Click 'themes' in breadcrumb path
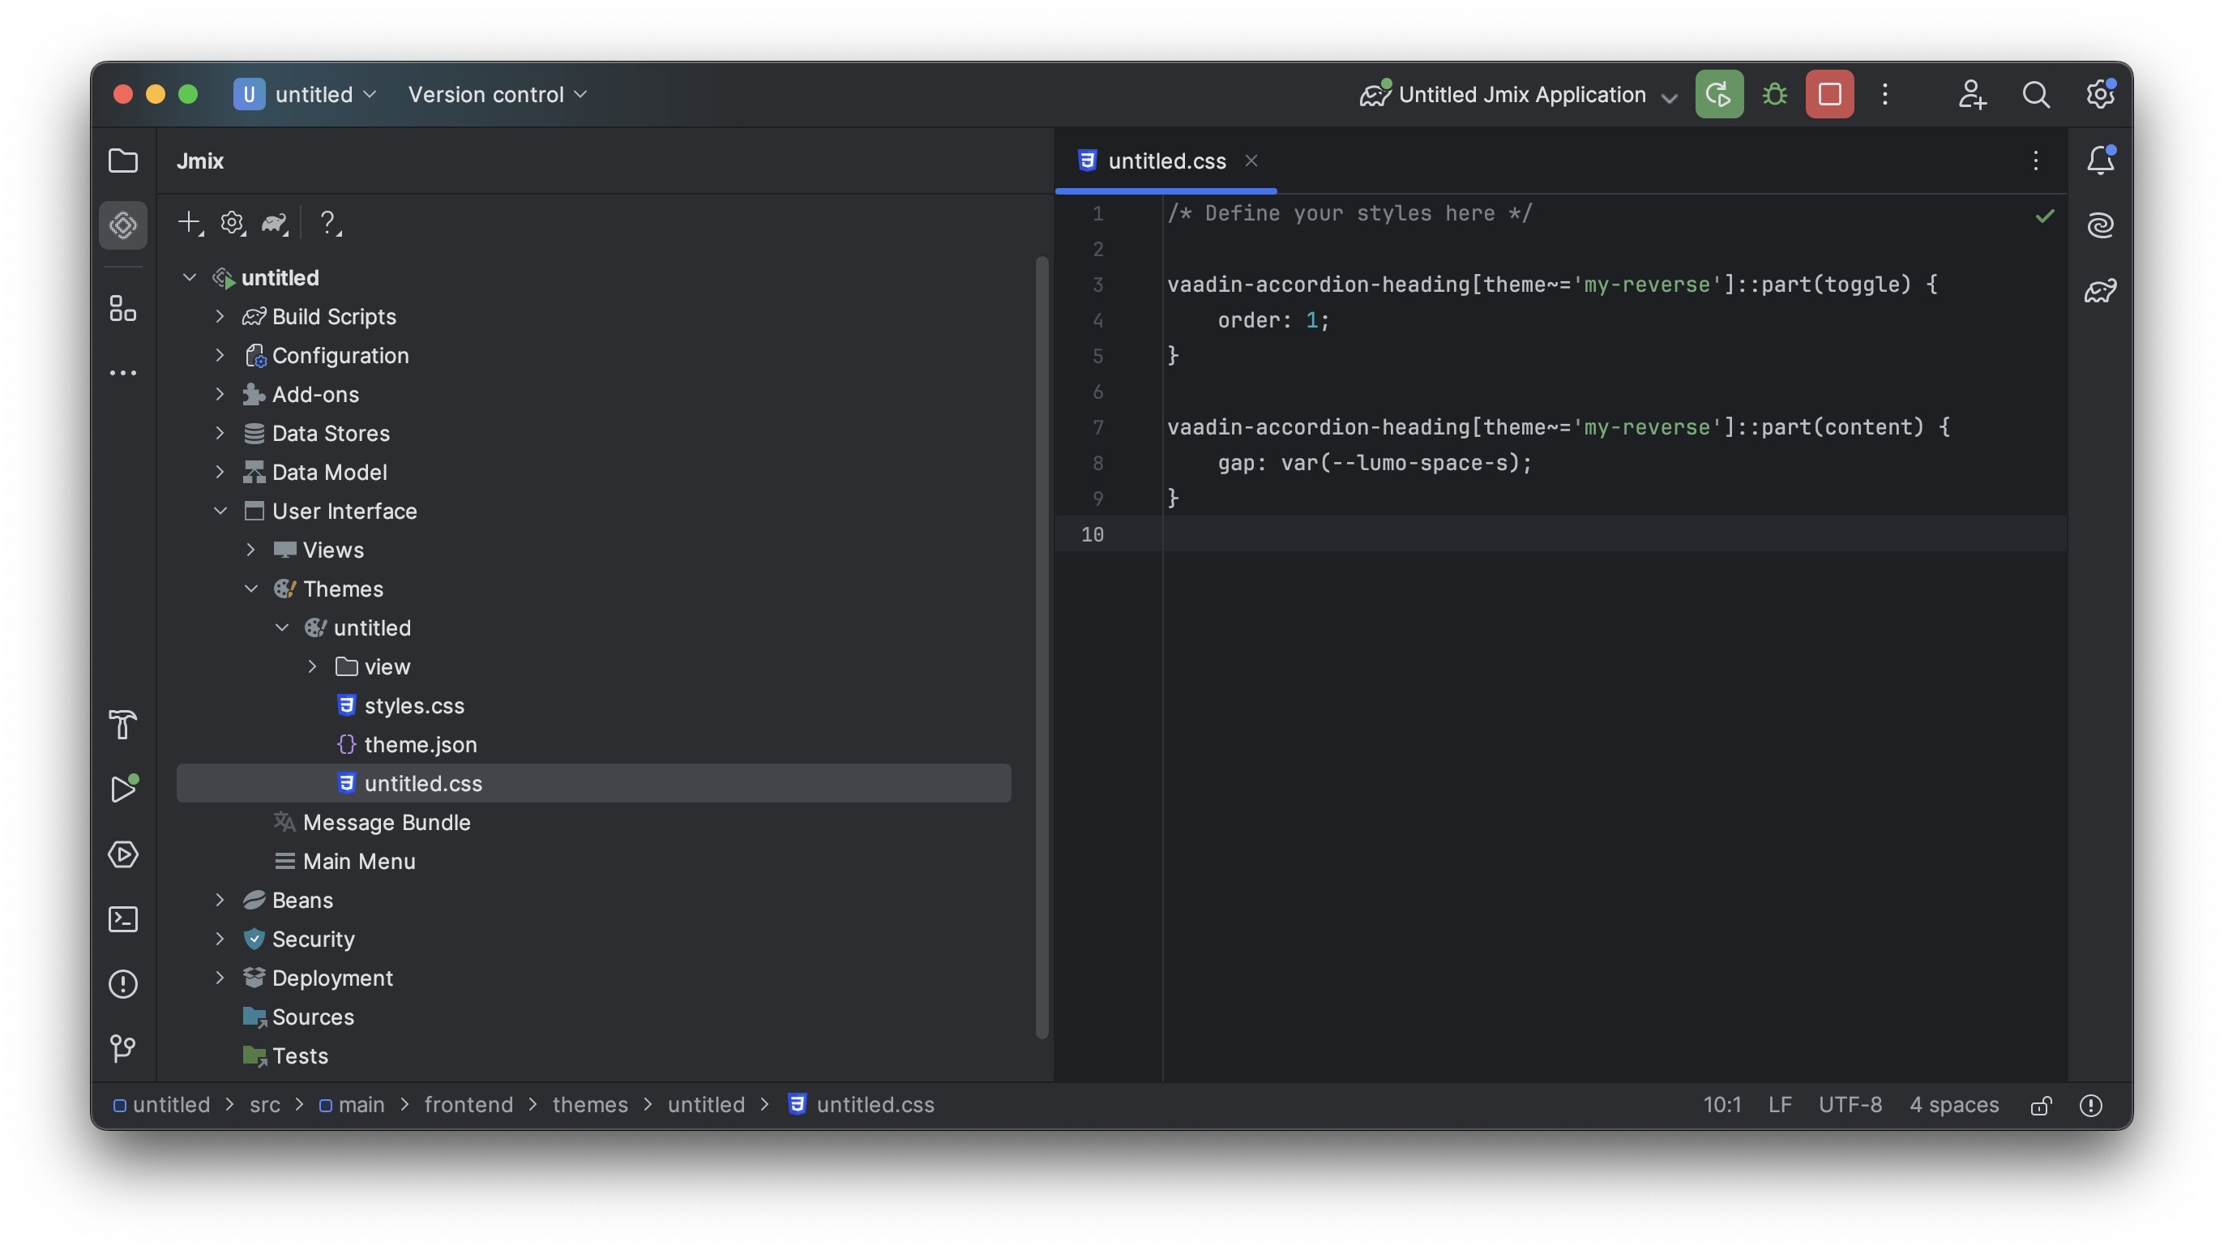The width and height of the screenshot is (2224, 1250). (590, 1105)
